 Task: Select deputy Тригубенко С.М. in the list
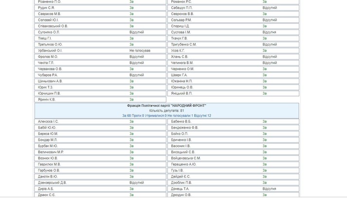(x=184, y=45)
